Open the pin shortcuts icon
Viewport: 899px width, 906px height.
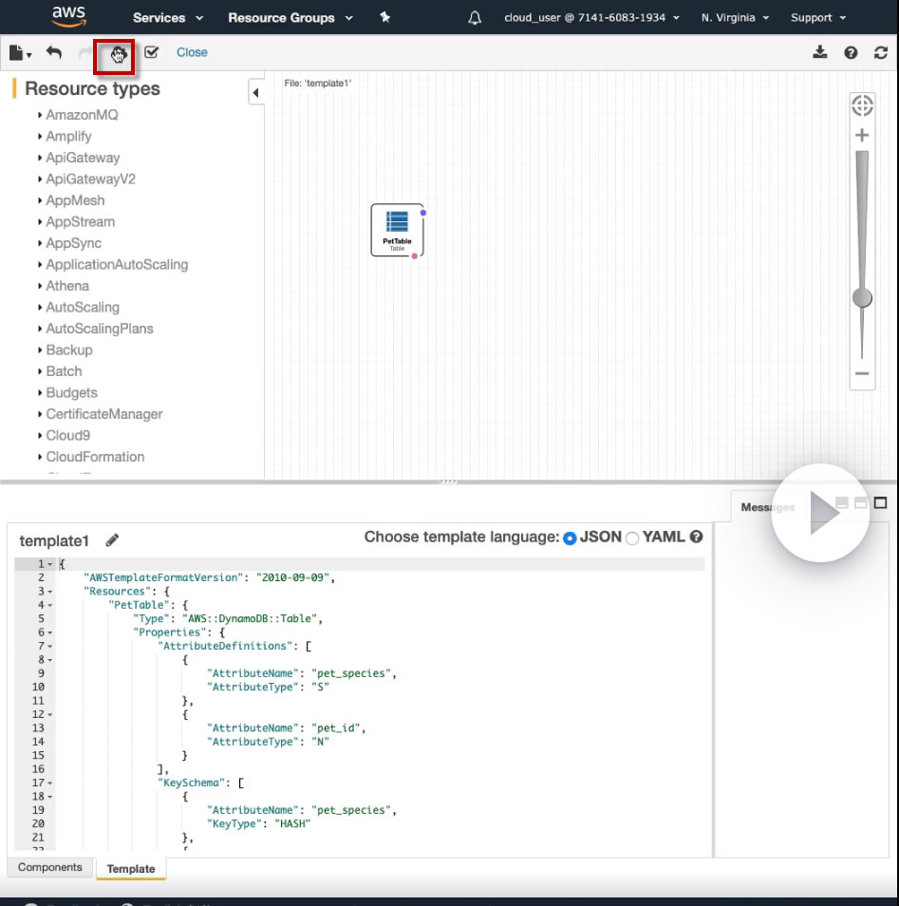pos(384,17)
